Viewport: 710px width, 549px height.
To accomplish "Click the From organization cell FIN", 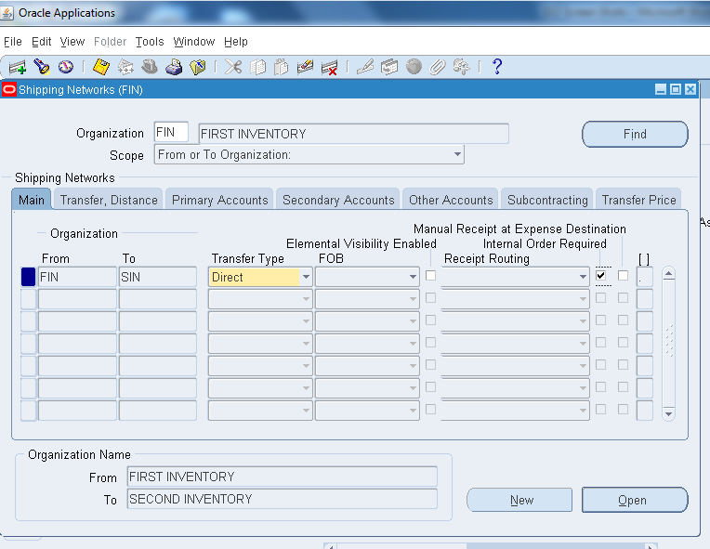I will click(x=77, y=277).
